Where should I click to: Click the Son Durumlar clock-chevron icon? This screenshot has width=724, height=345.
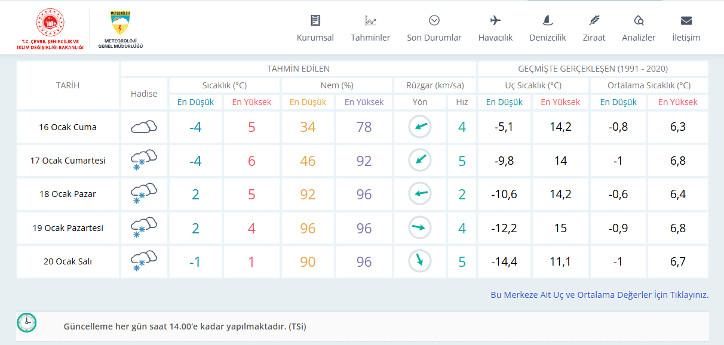pyautogui.click(x=434, y=20)
